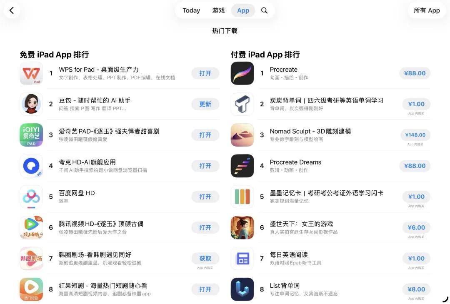450x304 pixels.
Task: Select the List背单词 app icon
Action: [x=242, y=289]
